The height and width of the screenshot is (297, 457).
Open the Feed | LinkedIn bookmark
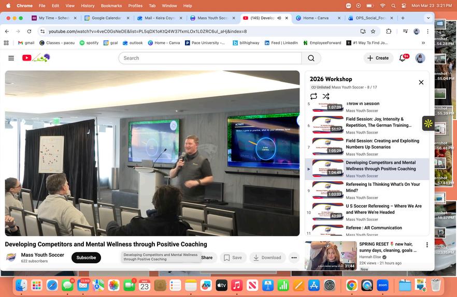(x=281, y=43)
